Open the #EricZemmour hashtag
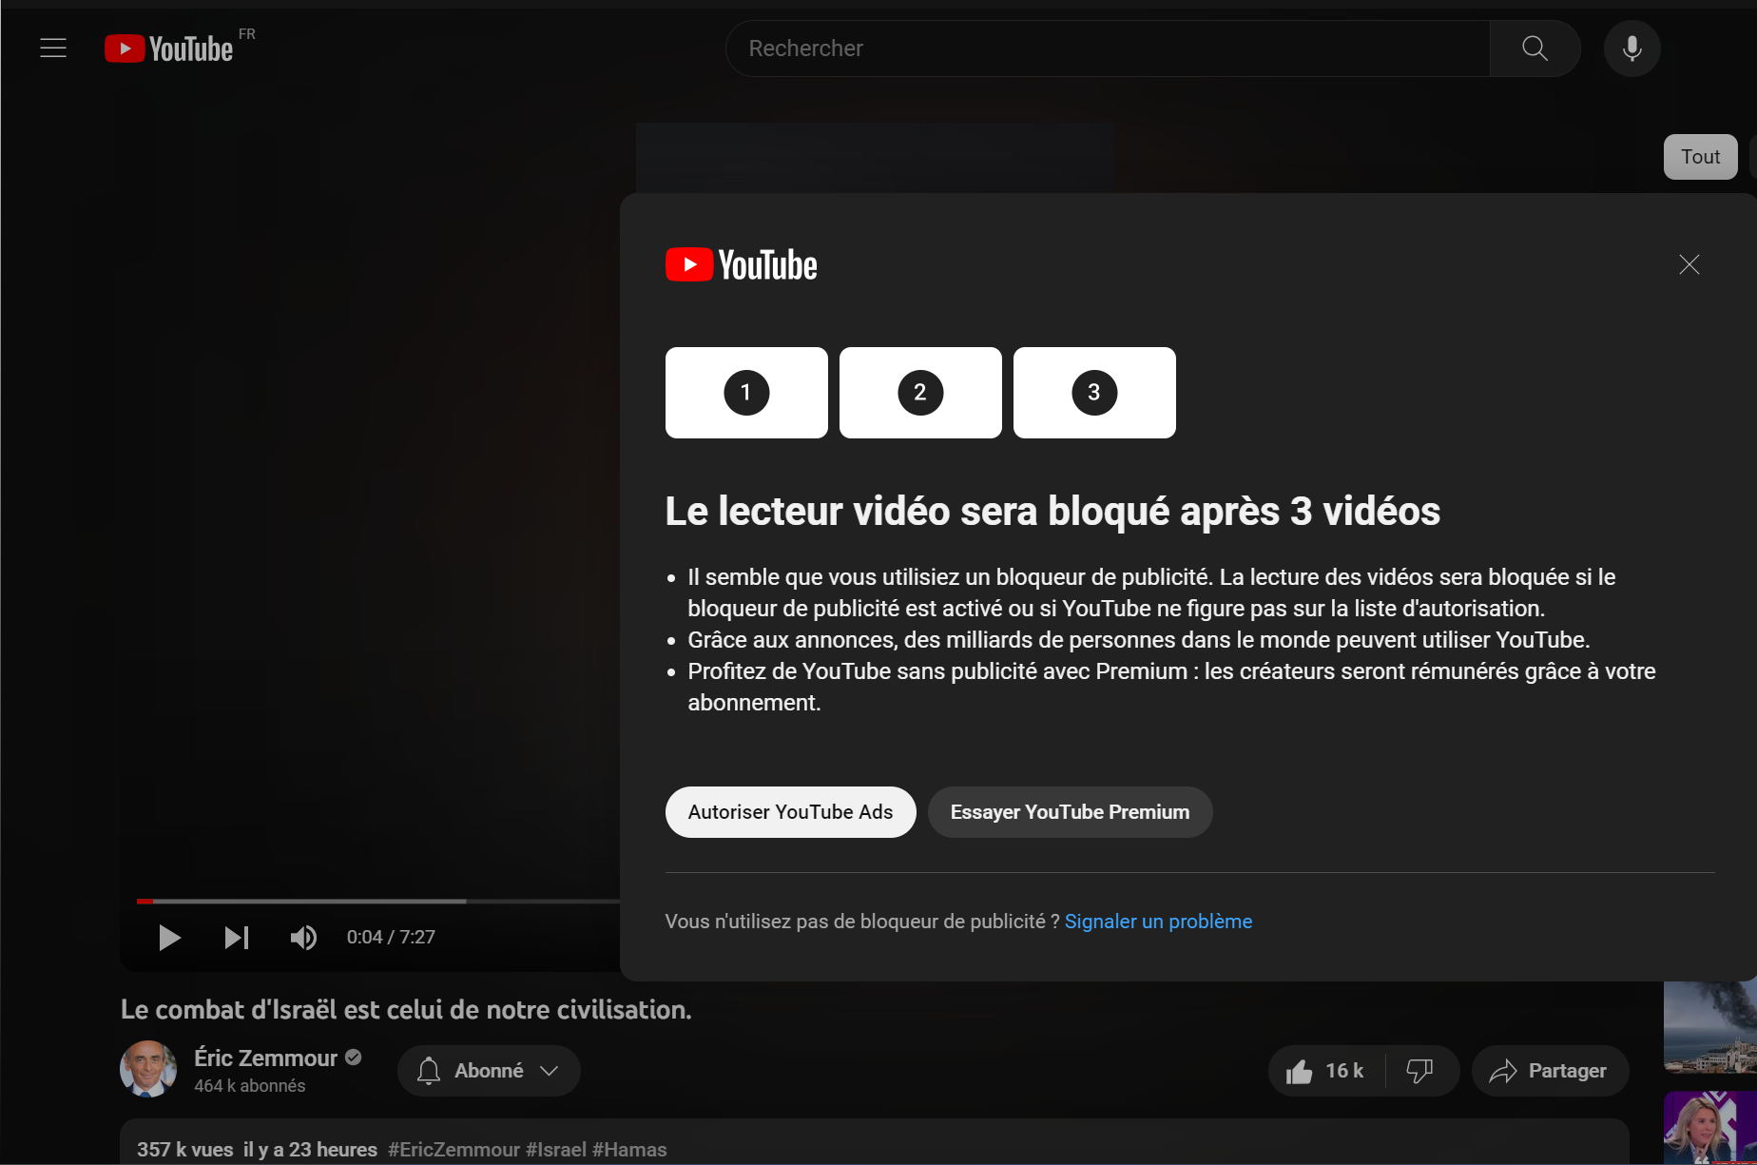1757x1165 pixels. point(454,1150)
